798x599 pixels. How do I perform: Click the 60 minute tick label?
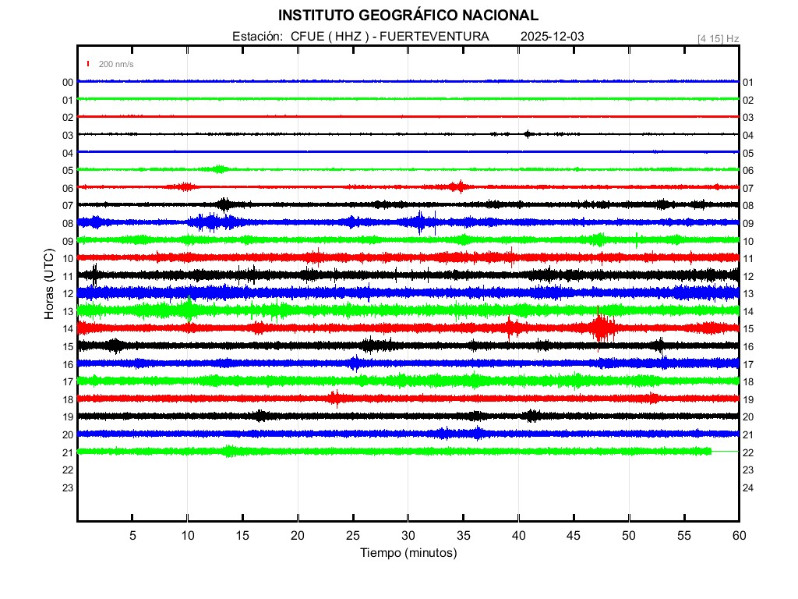tap(738, 536)
